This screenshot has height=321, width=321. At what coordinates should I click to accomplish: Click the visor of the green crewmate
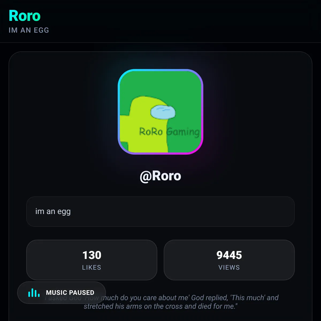pyautogui.click(x=163, y=112)
